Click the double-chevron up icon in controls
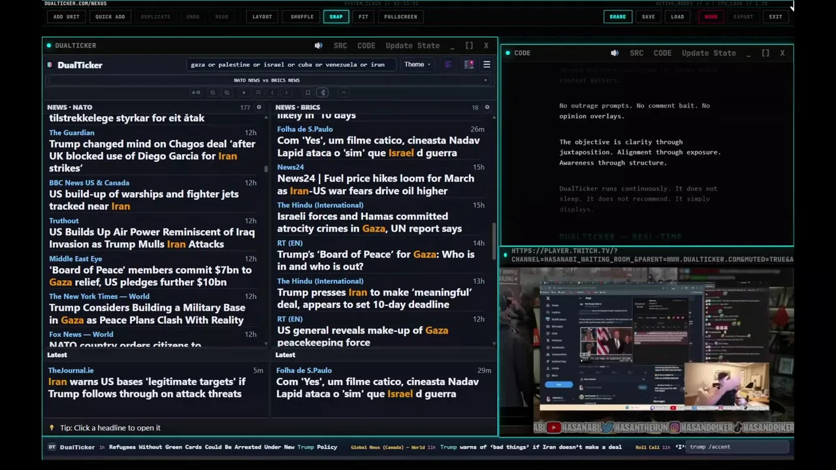Screen dimensions: 836x470 258,93
